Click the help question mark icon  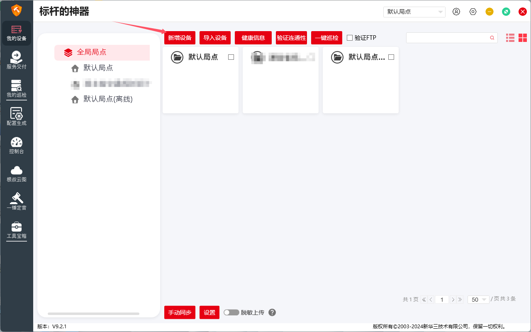(272, 312)
